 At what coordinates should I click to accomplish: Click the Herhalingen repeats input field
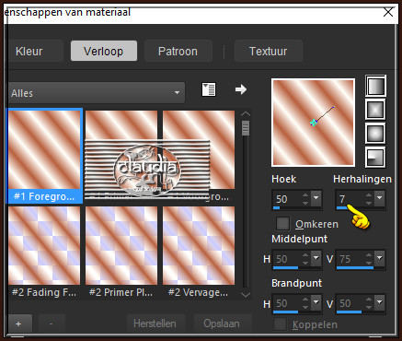tap(350, 199)
